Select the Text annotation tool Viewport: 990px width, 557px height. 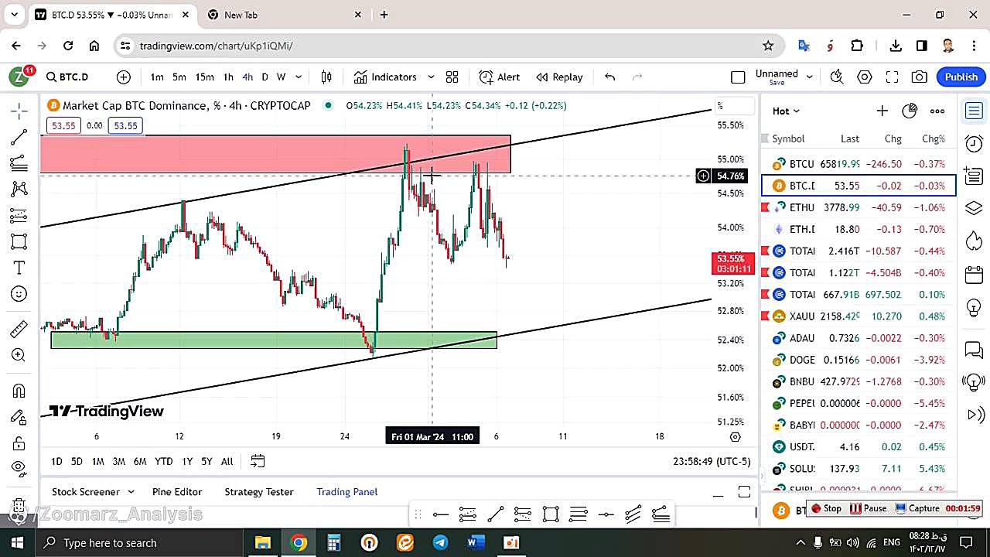[19, 268]
